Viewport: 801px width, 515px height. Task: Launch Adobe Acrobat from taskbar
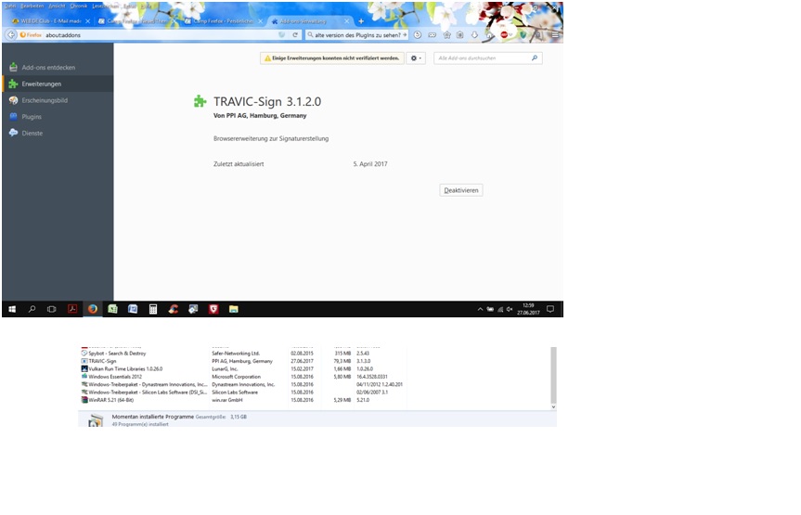tap(72, 309)
